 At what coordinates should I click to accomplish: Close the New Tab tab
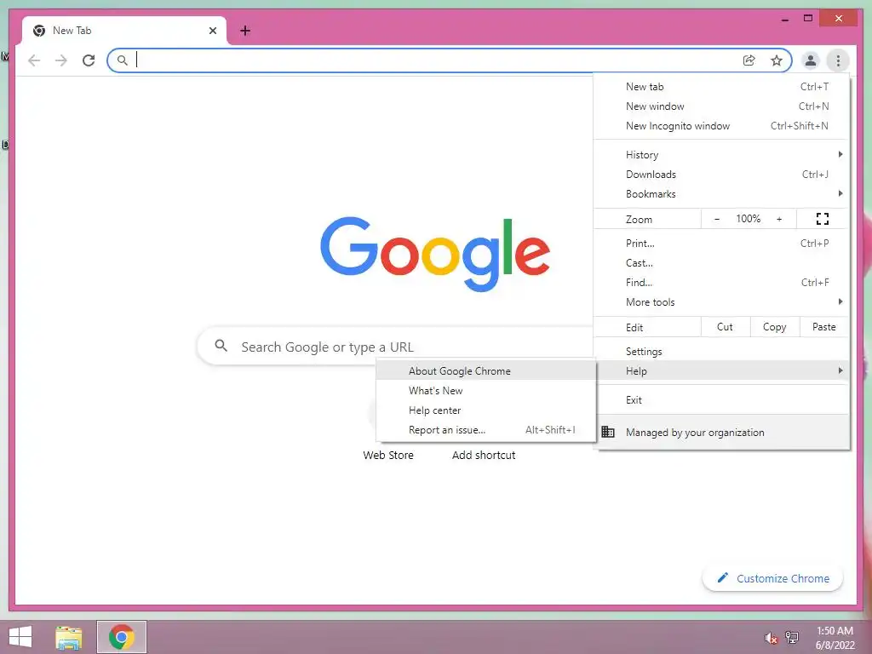click(212, 31)
